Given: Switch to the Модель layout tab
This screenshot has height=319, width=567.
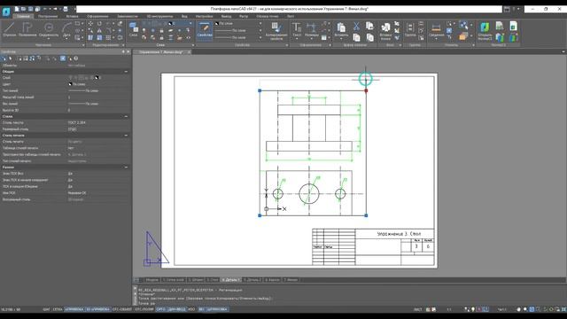Looking at the screenshot, I should 151,280.
